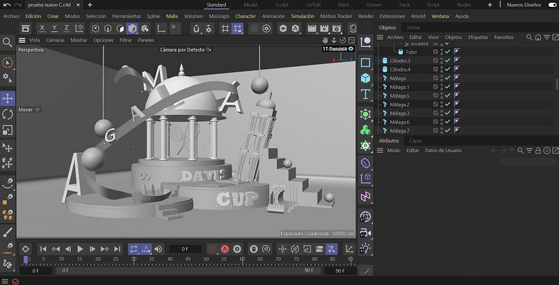Click the purple deformer icon

point(365,163)
